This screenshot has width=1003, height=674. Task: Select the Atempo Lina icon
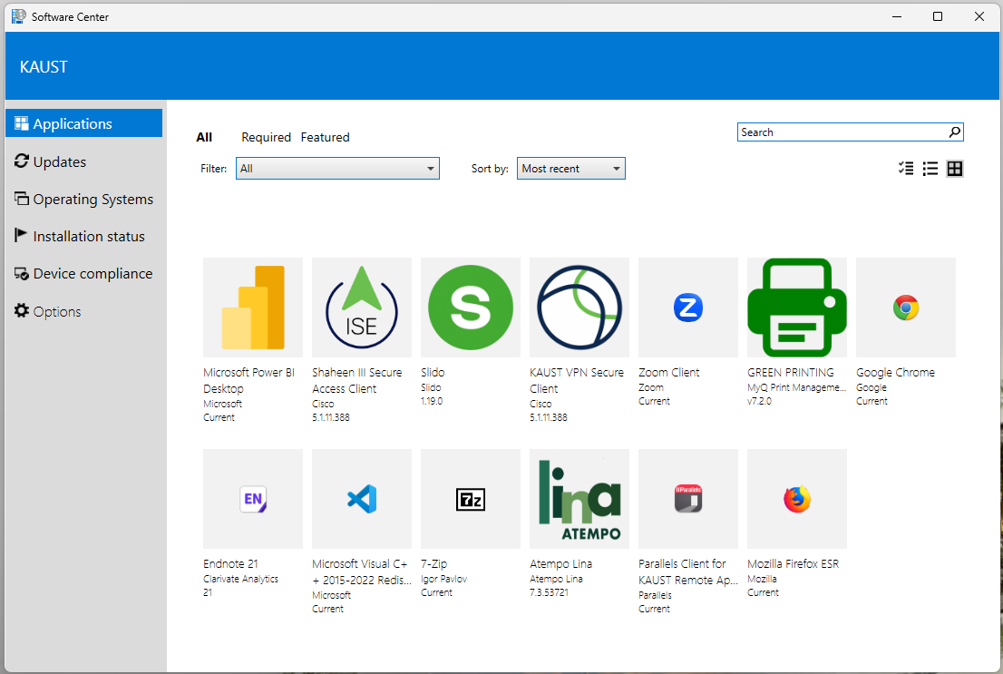click(579, 499)
